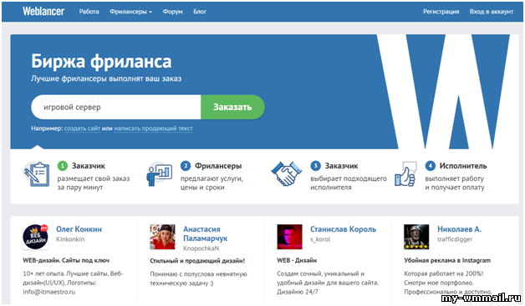Click the clipboard Заказчик step icon
Viewport: 525px width, 306px height.
click(37, 174)
